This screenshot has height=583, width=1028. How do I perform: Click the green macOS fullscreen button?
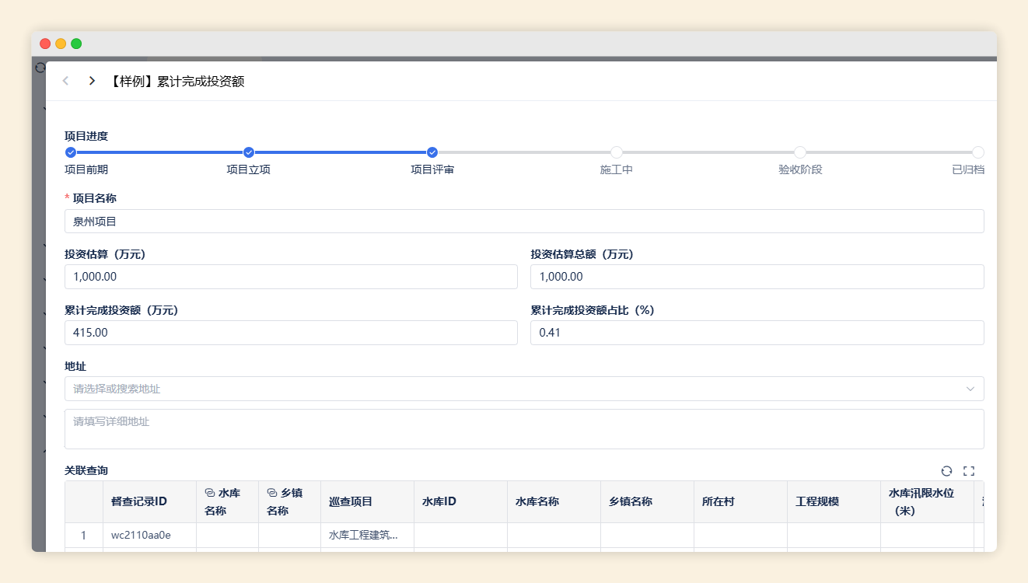coord(76,44)
